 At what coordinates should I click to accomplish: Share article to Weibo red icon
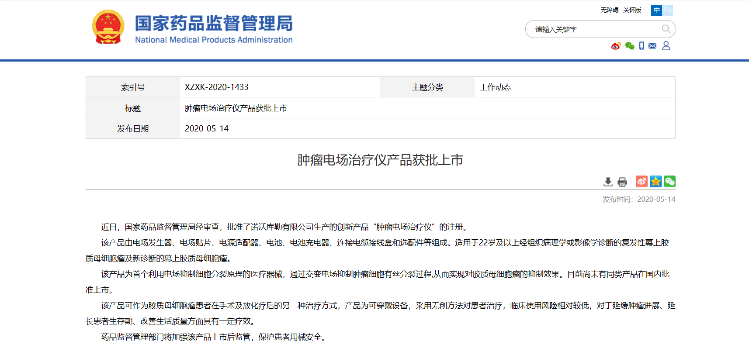[x=642, y=181]
